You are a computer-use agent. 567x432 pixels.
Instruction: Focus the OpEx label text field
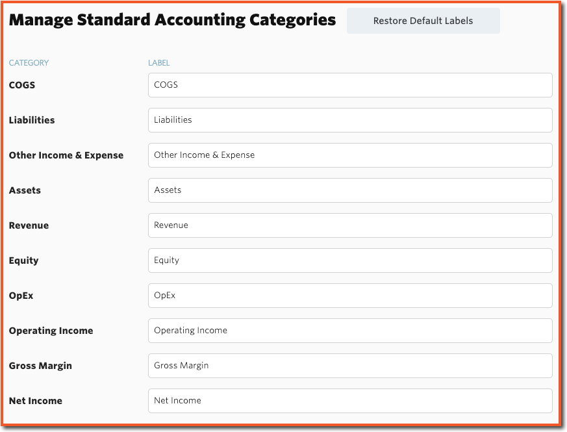pos(350,296)
